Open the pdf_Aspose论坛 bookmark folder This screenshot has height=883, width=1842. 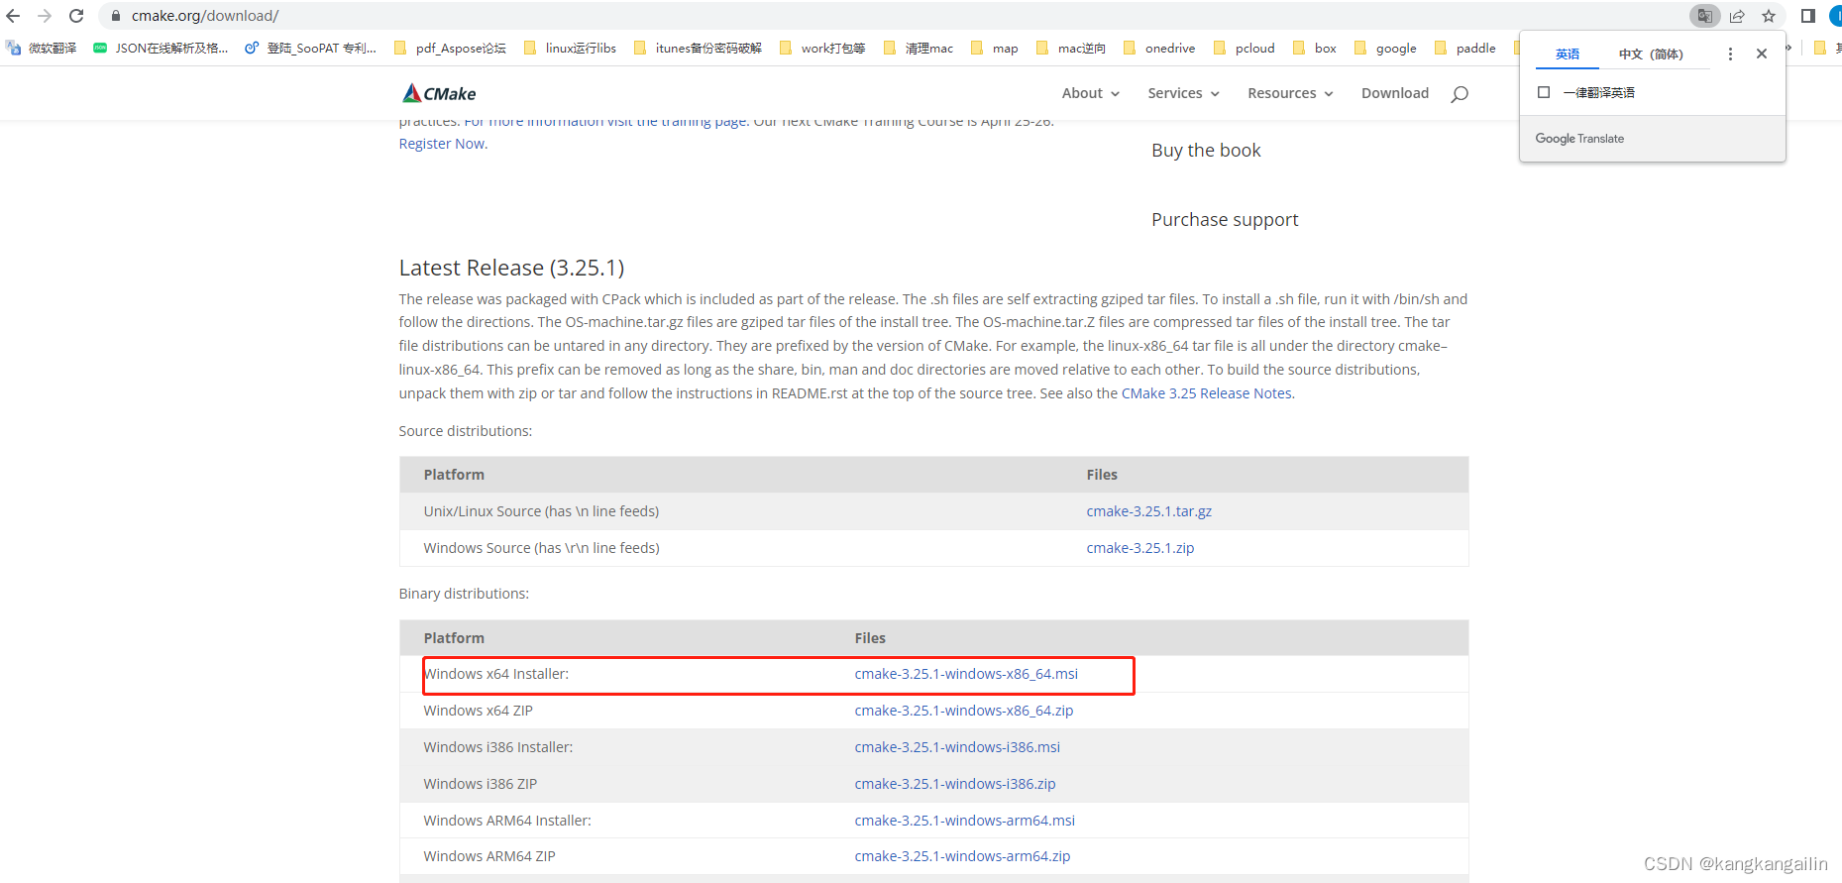point(450,48)
